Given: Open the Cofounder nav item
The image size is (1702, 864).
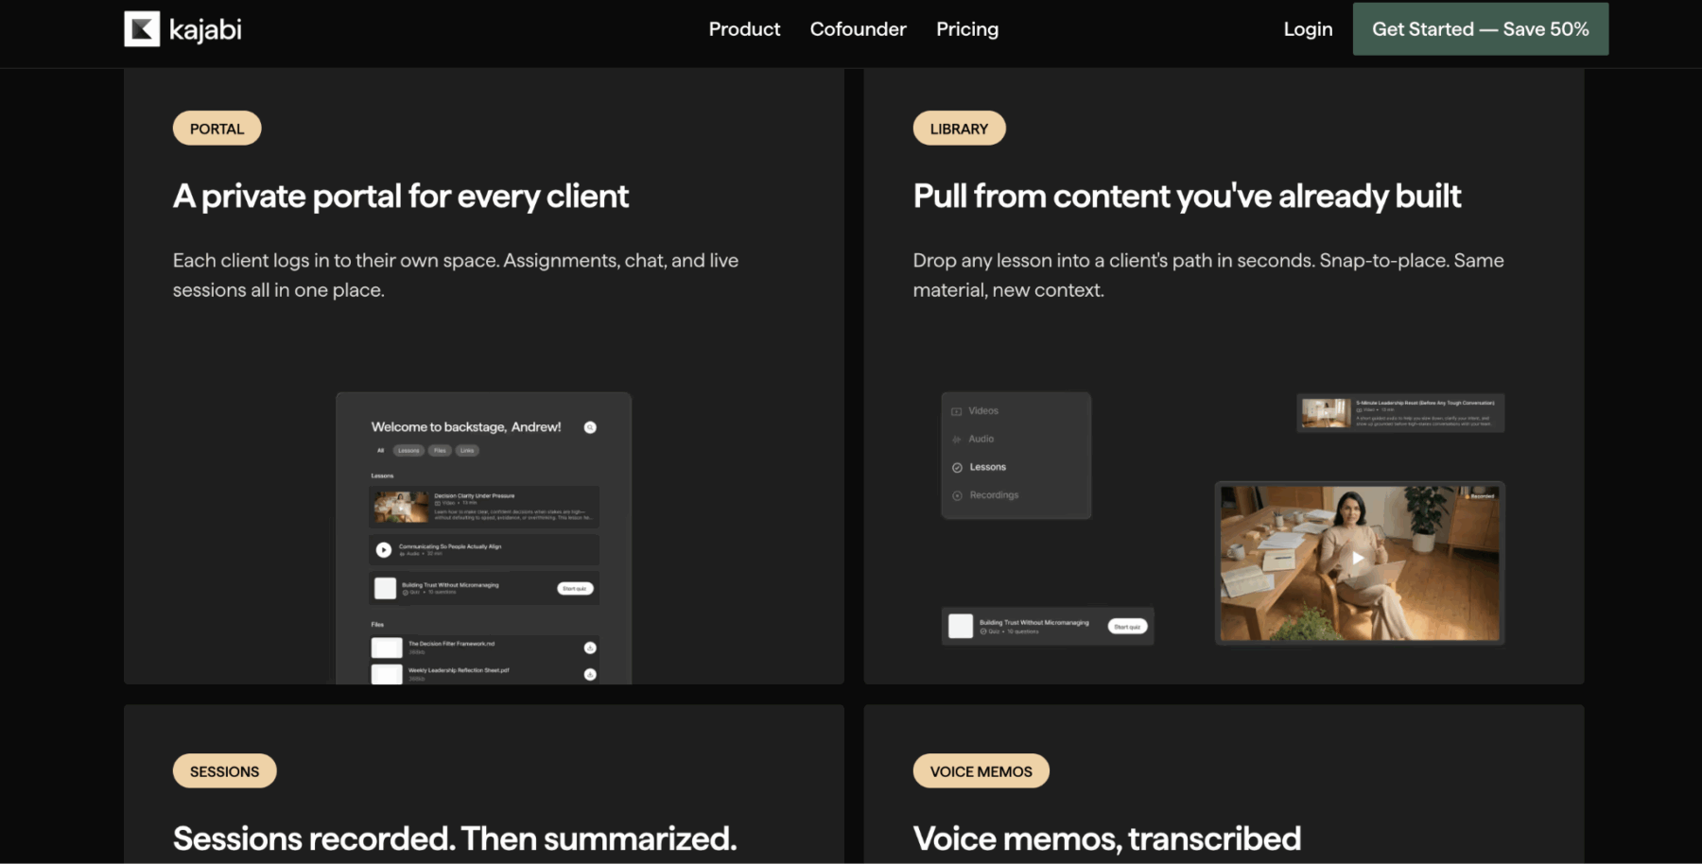Looking at the screenshot, I should (x=858, y=29).
